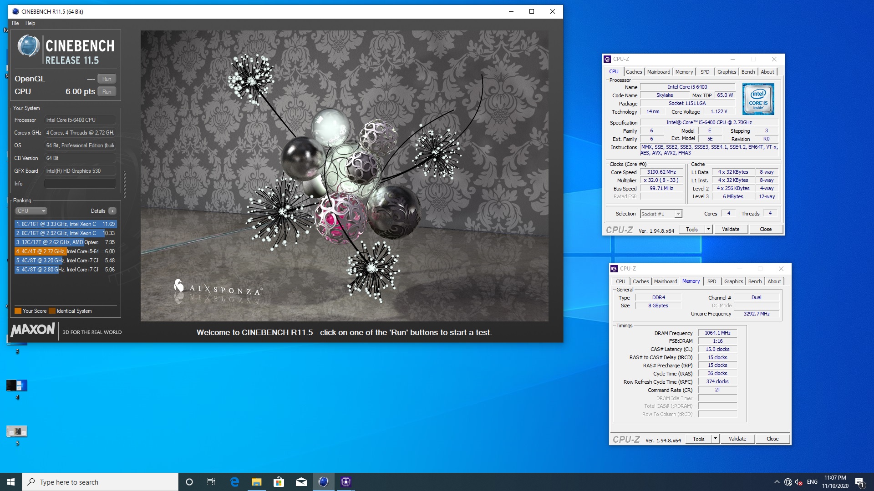Switch to Bench tab in upper CPU-Z
This screenshot has height=491, width=874.
tap(748, 72)
